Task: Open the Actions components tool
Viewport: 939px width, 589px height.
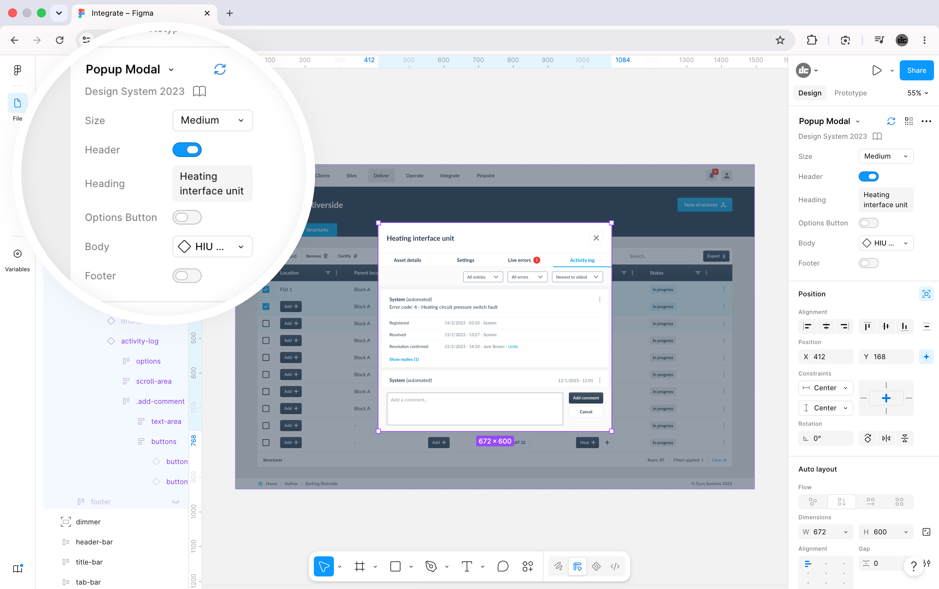Action: click(528, 566)
